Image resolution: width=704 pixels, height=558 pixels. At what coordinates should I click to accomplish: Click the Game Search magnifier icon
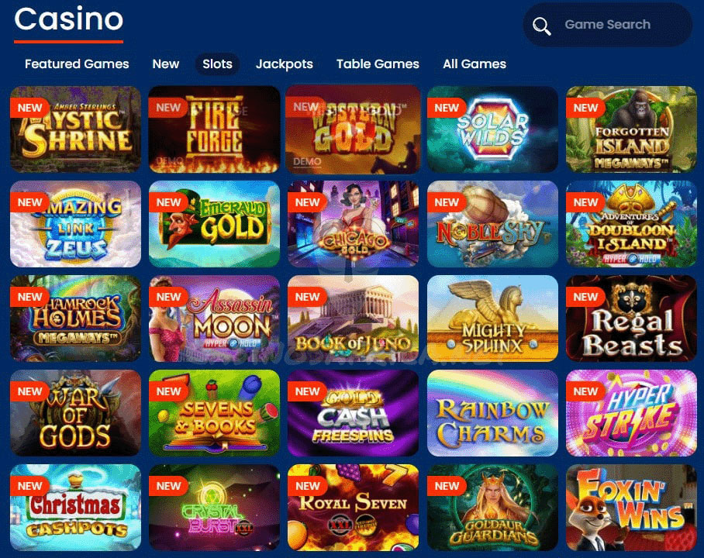click(541, 26)
